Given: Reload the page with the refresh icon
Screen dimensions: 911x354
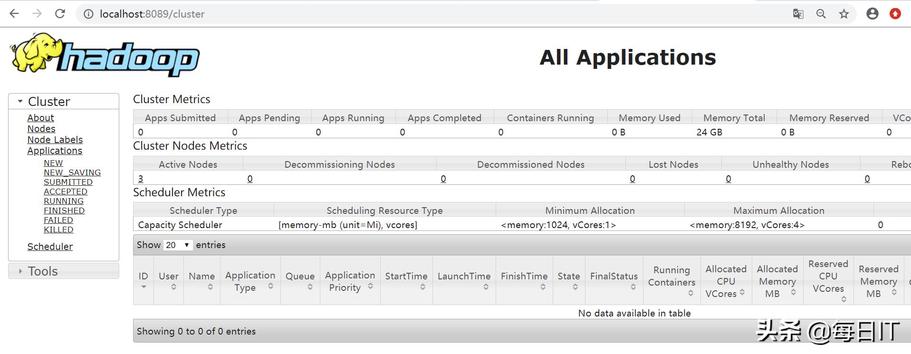Looking at the screenshot, I should tap(60, 14).
